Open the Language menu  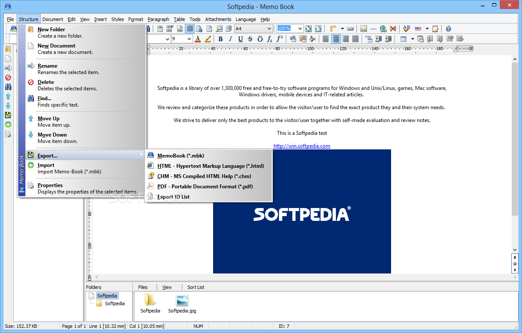pyautogui.click(x=246, y=19)
